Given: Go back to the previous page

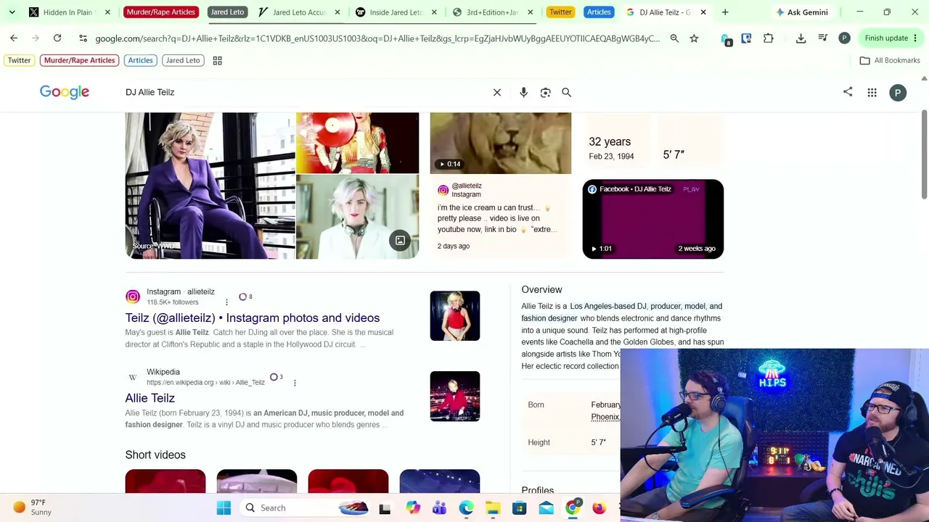Looking at the screenshot, I should tap(14, 38).
